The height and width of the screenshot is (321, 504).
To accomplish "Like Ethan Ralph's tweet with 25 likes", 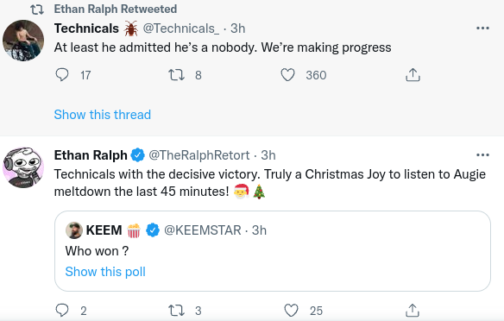I will 291,311.
